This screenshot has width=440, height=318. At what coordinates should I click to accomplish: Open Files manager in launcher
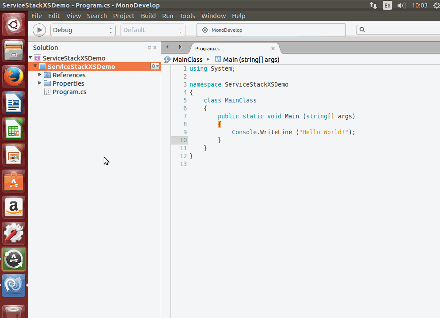14,51
